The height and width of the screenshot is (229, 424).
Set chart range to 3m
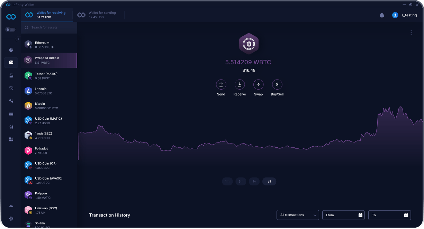click(x=241, y=182)
